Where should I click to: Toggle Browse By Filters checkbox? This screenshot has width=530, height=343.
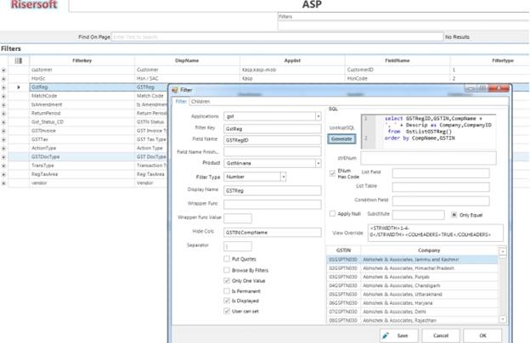point(227,270)
